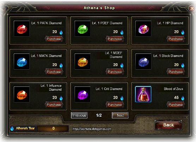
Task: Go to the Previous shop page
Action: pyautogui.click(x=79, y=115)
